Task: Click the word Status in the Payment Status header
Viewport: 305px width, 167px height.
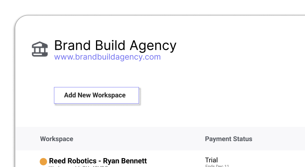Action: 242,139
